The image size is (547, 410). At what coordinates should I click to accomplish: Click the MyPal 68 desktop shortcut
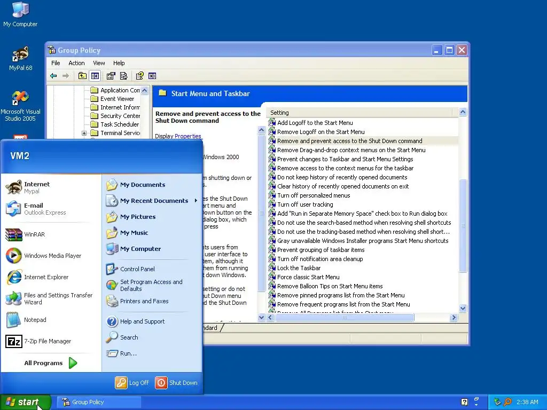point(20,59)
